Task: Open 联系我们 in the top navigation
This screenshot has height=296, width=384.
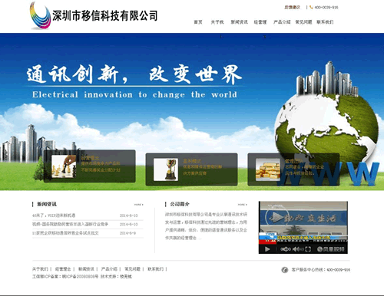Action: tap(325, 22)
